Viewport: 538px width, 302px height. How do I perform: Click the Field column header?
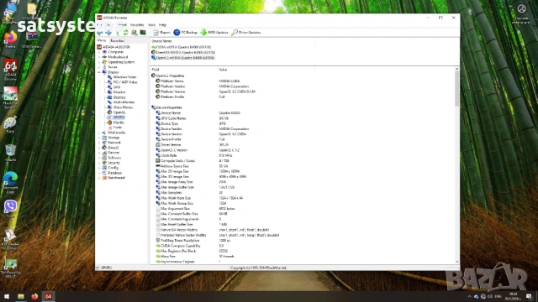tap(183, 70)
